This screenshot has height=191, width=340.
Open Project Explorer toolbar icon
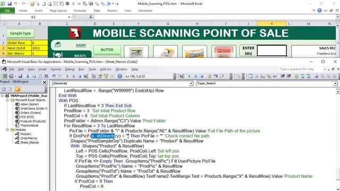93,76
